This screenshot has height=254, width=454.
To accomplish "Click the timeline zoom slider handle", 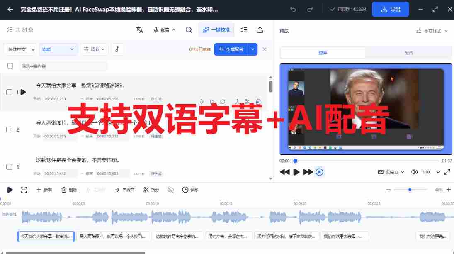I will (410, 190).
